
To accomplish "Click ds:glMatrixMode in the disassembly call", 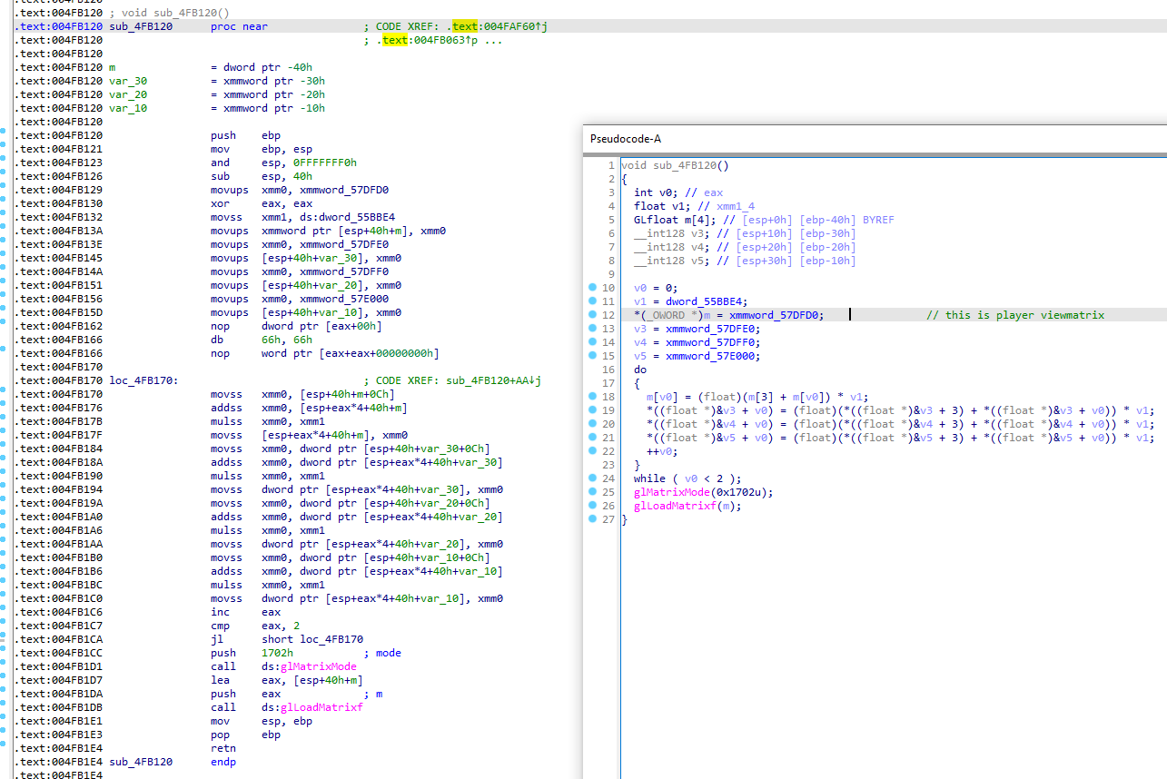I will tap(309, 666).
